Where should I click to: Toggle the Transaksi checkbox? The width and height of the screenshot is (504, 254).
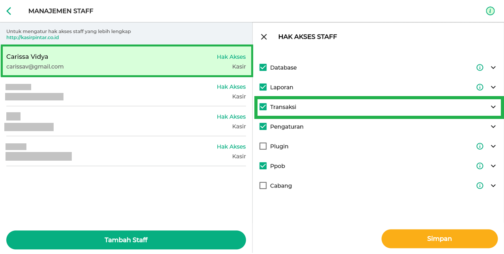tap(263, 107)
